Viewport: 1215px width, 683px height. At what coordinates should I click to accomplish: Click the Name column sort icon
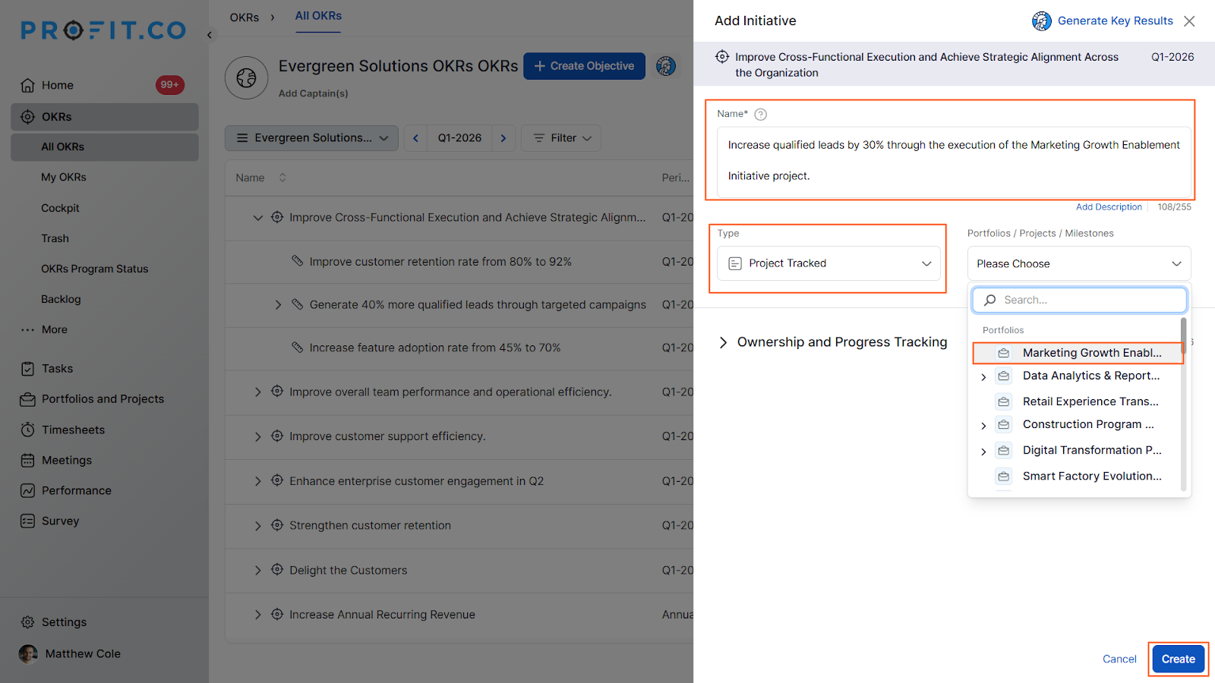[x=282, y=178]
